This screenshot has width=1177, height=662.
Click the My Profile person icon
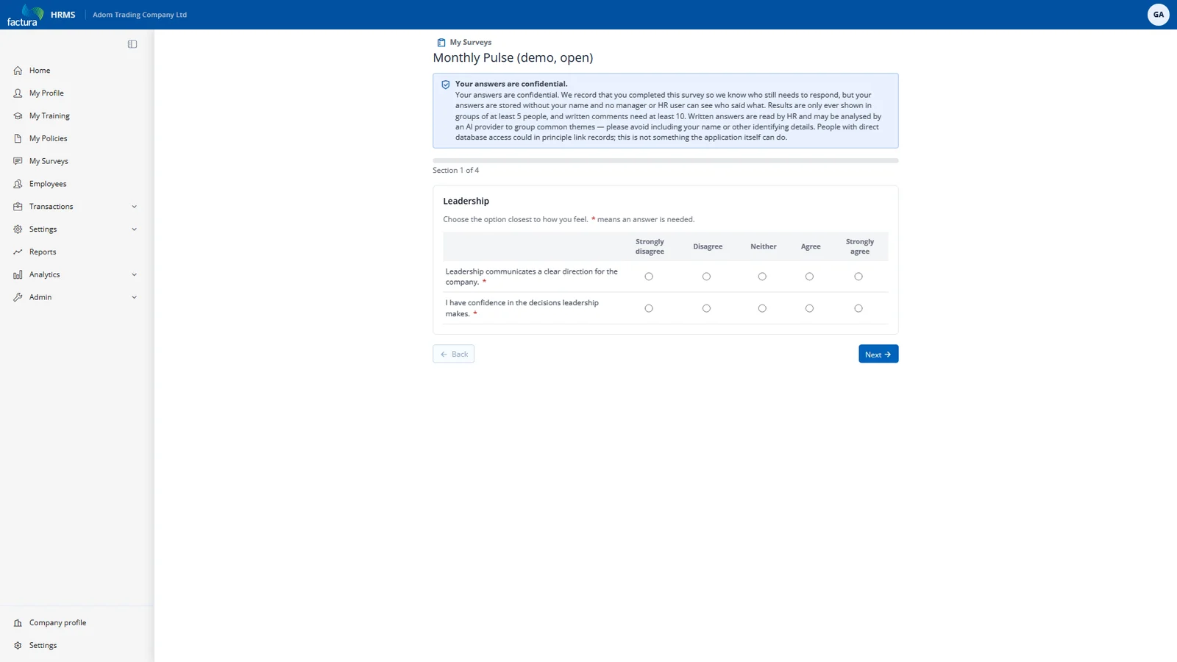[x=18, y=93]
